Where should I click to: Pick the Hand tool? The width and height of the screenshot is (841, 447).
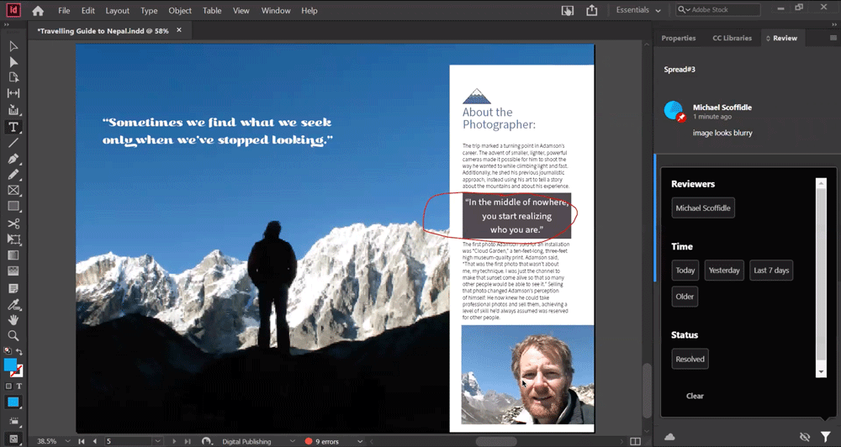[13, 319]
